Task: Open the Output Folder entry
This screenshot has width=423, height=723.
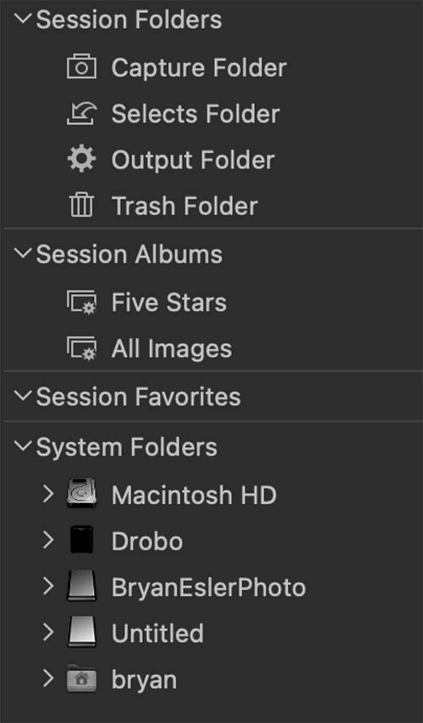Action: (192, 160)
